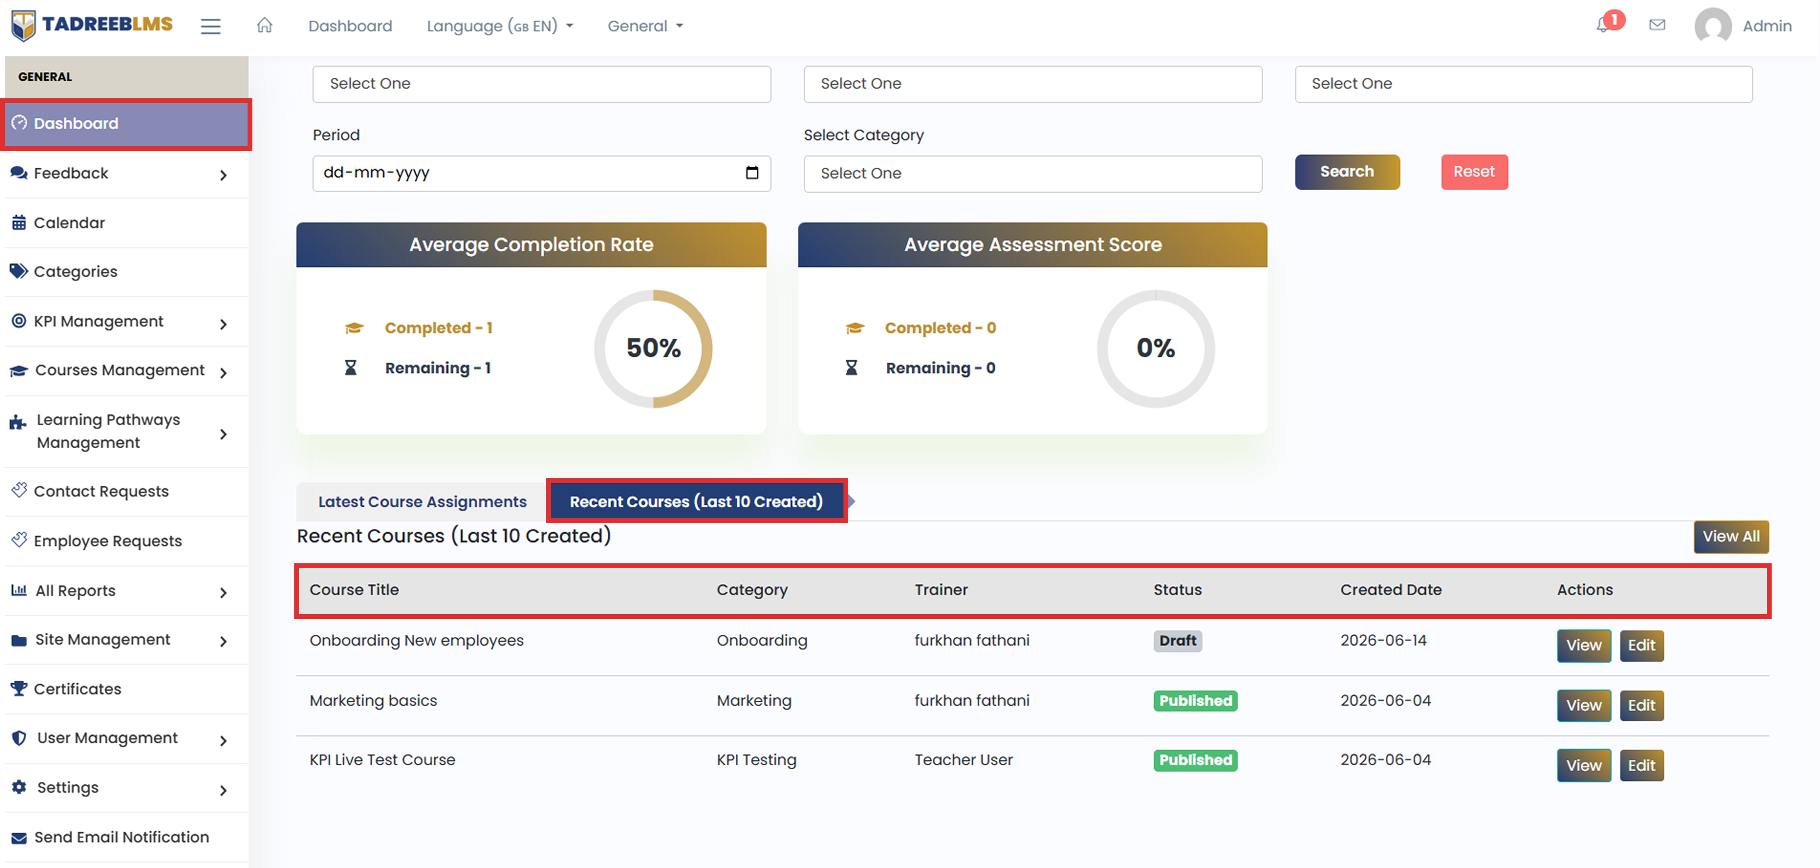Click the Send Email Notification envelope icon
1820x868 pixels.
click(x=19, y=838)
